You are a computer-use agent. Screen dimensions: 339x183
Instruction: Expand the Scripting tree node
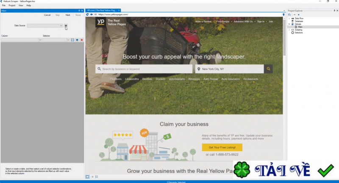pyautogui.click(x=289, y=30)
